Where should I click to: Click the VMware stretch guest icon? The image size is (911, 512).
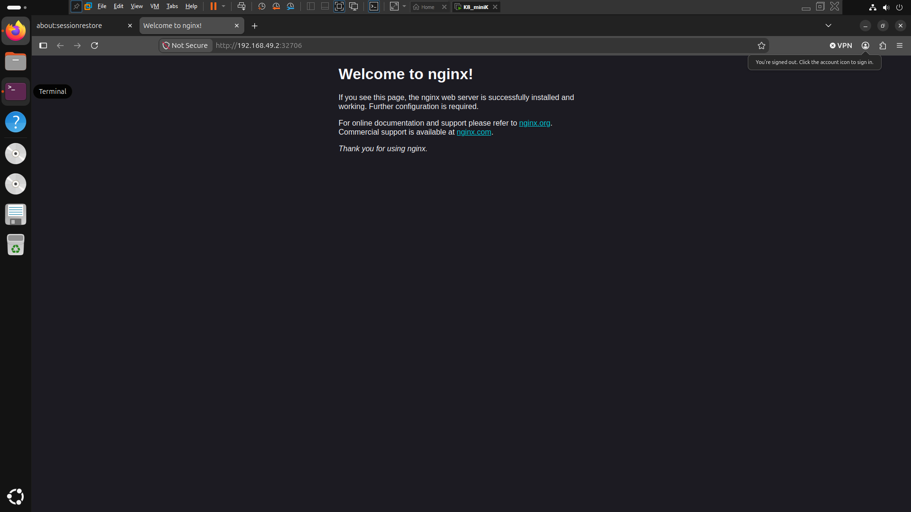pos(394,7)
